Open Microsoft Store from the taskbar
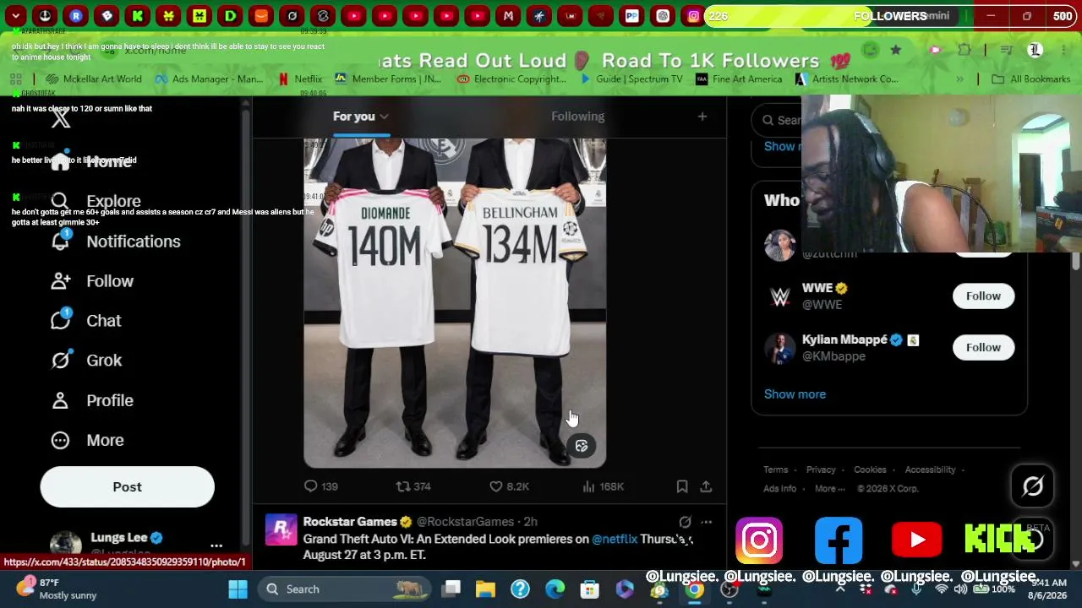Viewport: 1082px width, 608px height. [x=589, y=589]
